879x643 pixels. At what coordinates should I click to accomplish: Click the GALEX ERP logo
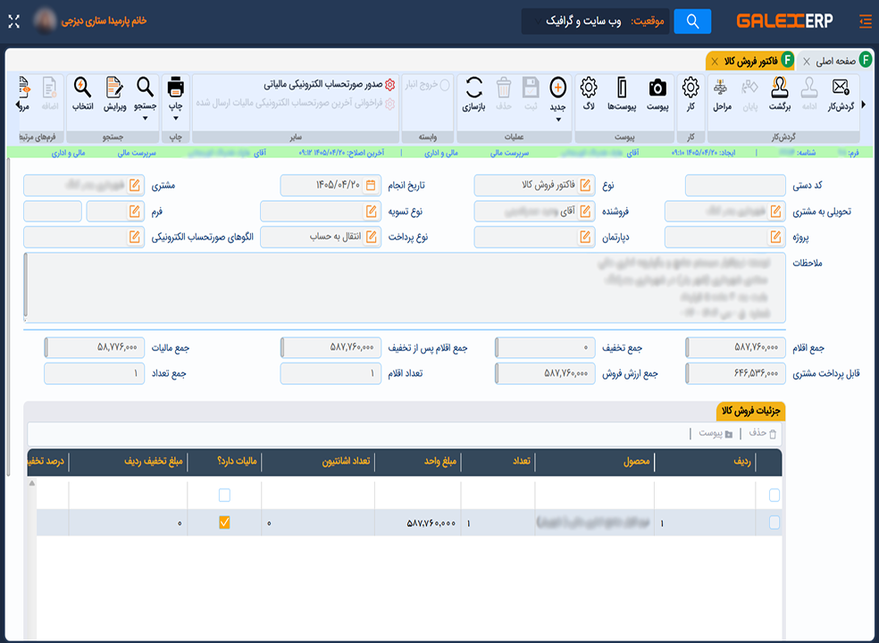click(x=785, y=21)
